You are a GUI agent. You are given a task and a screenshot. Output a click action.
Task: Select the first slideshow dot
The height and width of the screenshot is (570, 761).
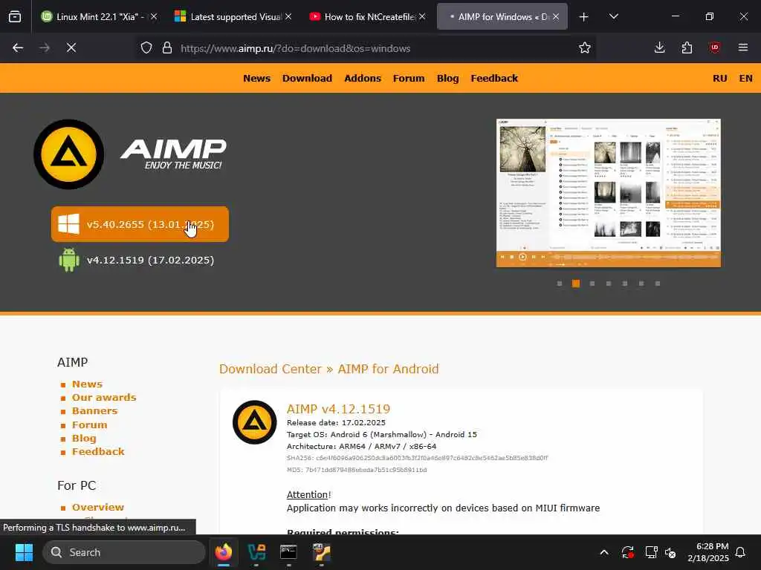560,284
